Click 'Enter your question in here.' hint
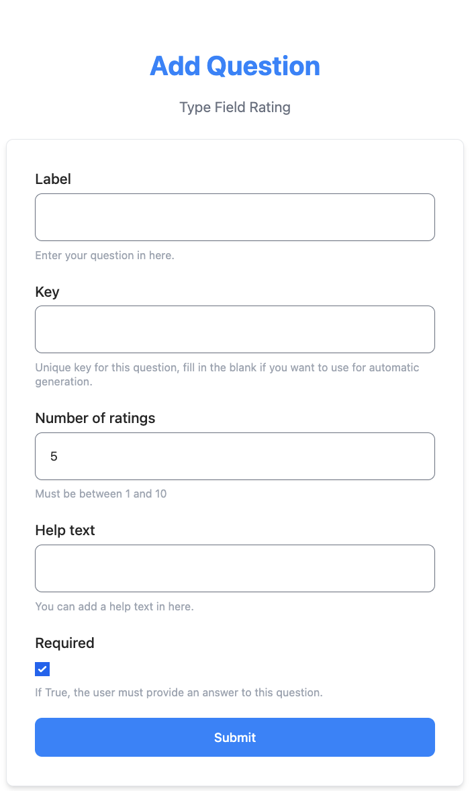The width and height of the screenshot is (474, 791). (105, 255)
